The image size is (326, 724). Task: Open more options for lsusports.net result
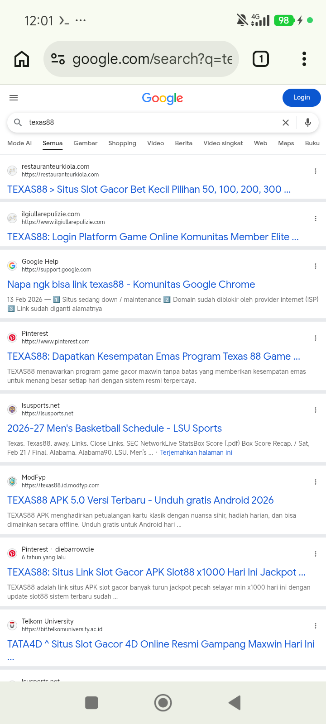(x=316, y=410)
